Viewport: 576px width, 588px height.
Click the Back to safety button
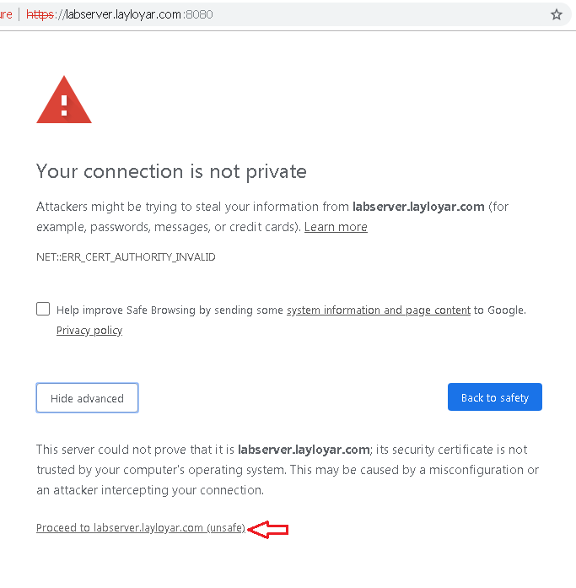[495, 396]
